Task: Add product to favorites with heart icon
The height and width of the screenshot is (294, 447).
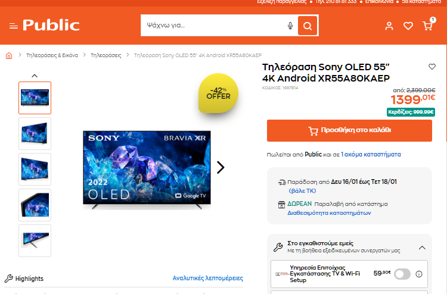Action: coord(432,67)
